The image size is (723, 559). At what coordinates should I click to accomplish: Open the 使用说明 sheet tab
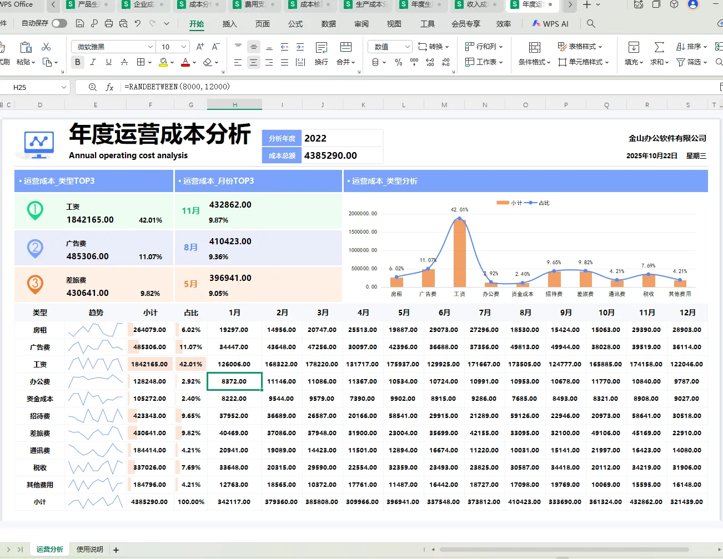click(89, 549)
